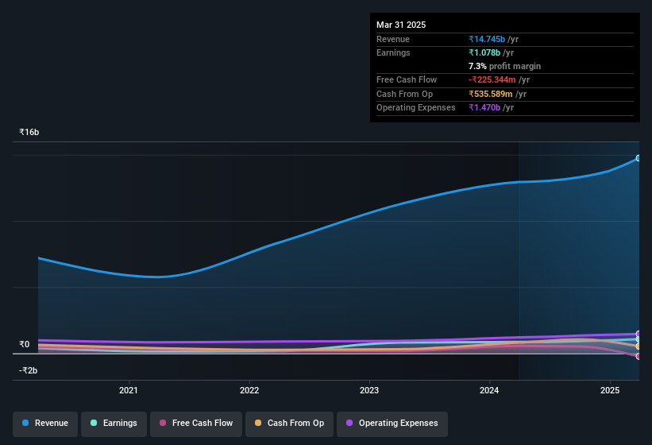
Task: Click the Free Cash Flow pink data point
Action: pyautogui.click(x=638, y=357)
